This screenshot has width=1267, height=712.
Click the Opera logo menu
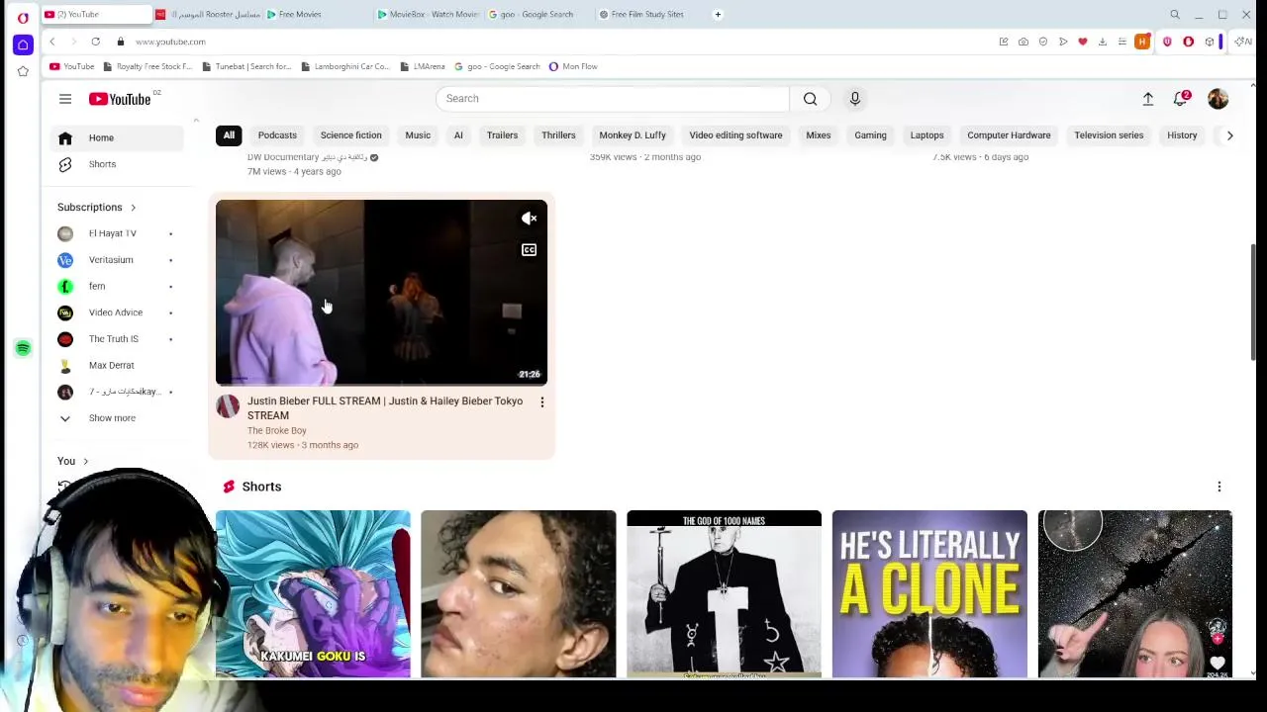(x=23, y=17)
